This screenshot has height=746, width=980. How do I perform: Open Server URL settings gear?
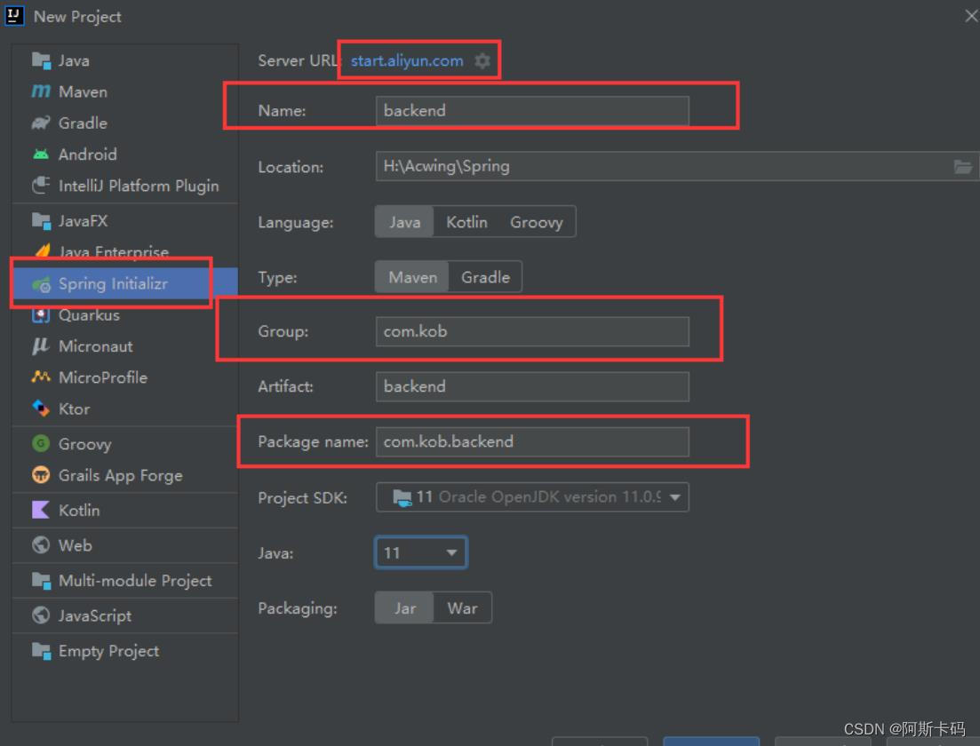click(x=482, y=60)
